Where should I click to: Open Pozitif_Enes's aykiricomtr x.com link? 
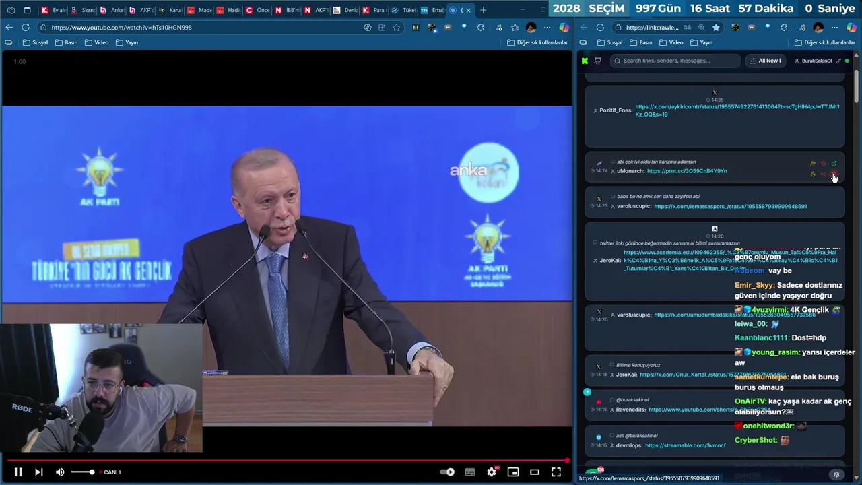[737, 110]
